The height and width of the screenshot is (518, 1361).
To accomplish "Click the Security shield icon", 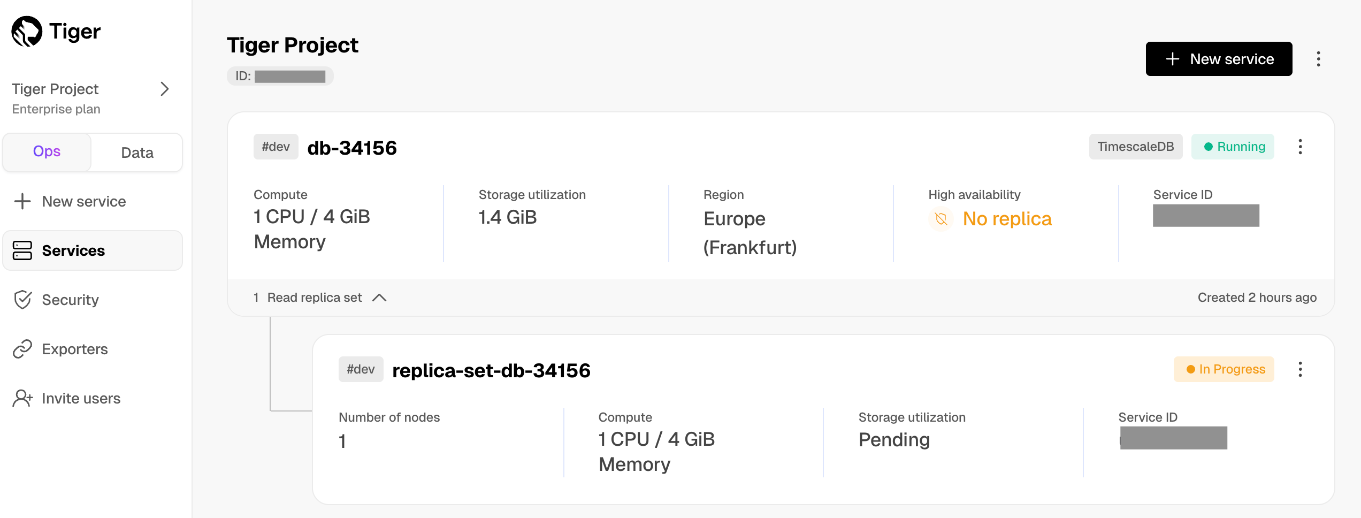I will (x=22, y=300).
